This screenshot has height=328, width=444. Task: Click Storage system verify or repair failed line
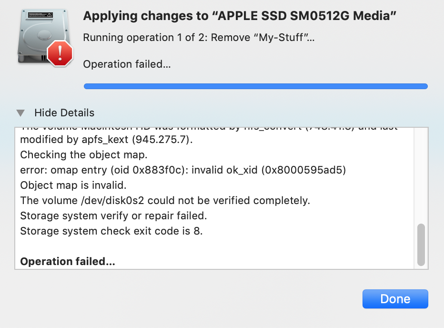[113, 216]
